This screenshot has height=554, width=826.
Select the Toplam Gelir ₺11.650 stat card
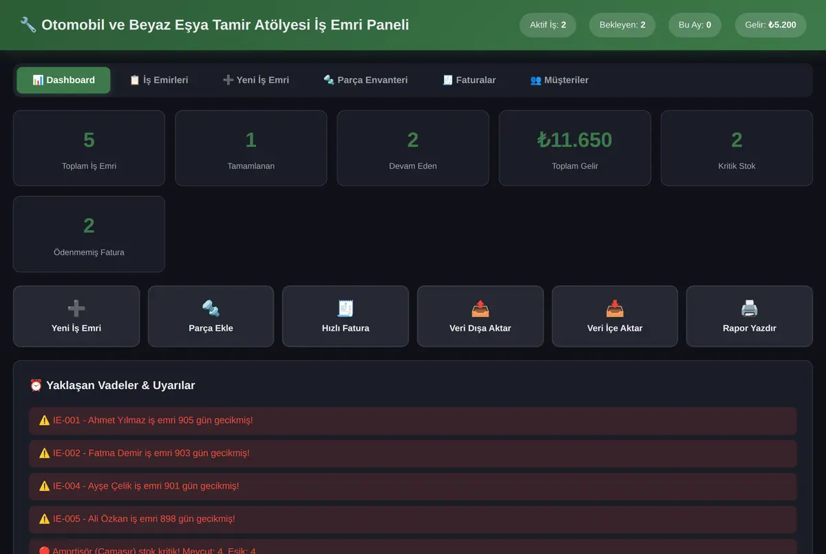(x=575, y=148)
